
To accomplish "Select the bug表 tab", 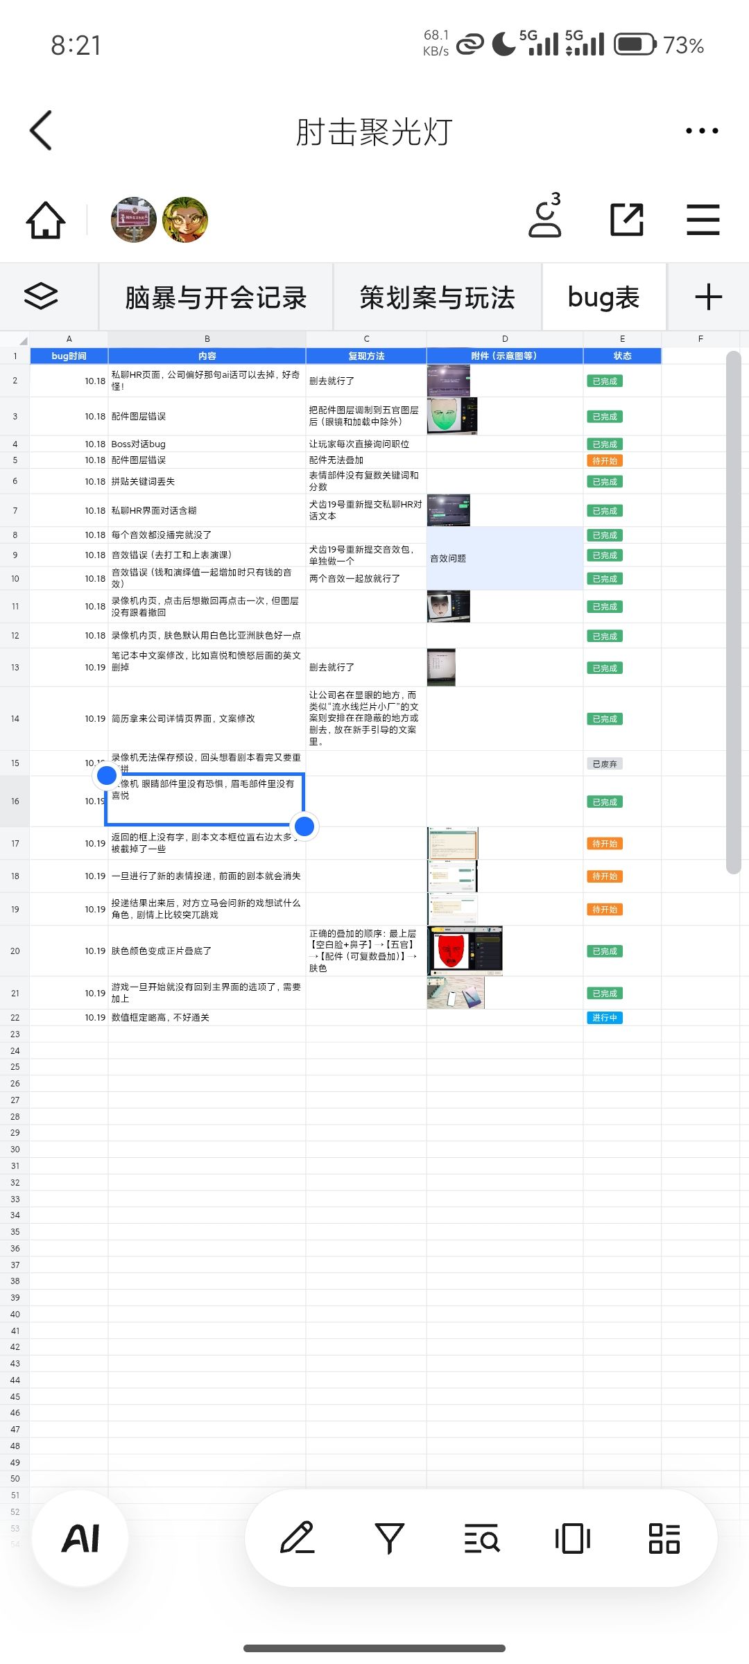I will pos(603,297).
